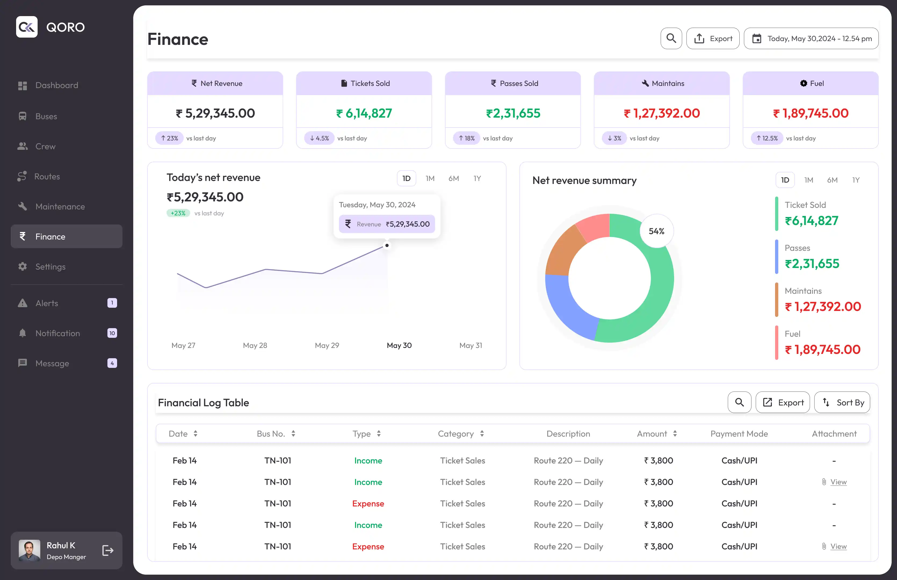897x580 pixels.
Task: Click the 54% label on the donut
Action: 656,231
